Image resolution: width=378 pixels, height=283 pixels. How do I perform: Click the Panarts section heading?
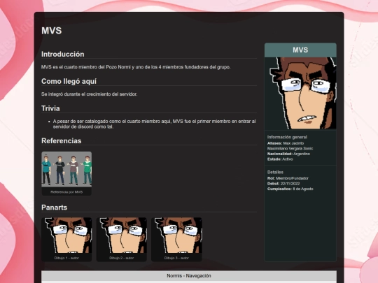(x=54, y=208)
